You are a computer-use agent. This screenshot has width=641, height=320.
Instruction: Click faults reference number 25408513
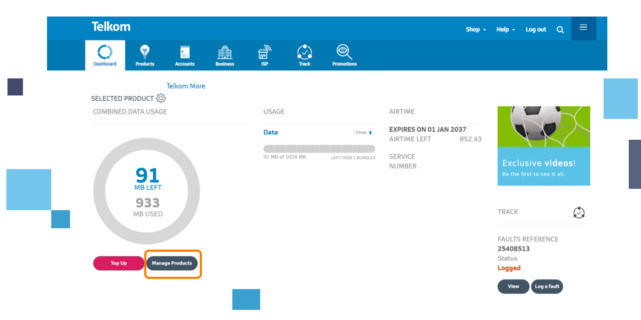click(514, 249)
